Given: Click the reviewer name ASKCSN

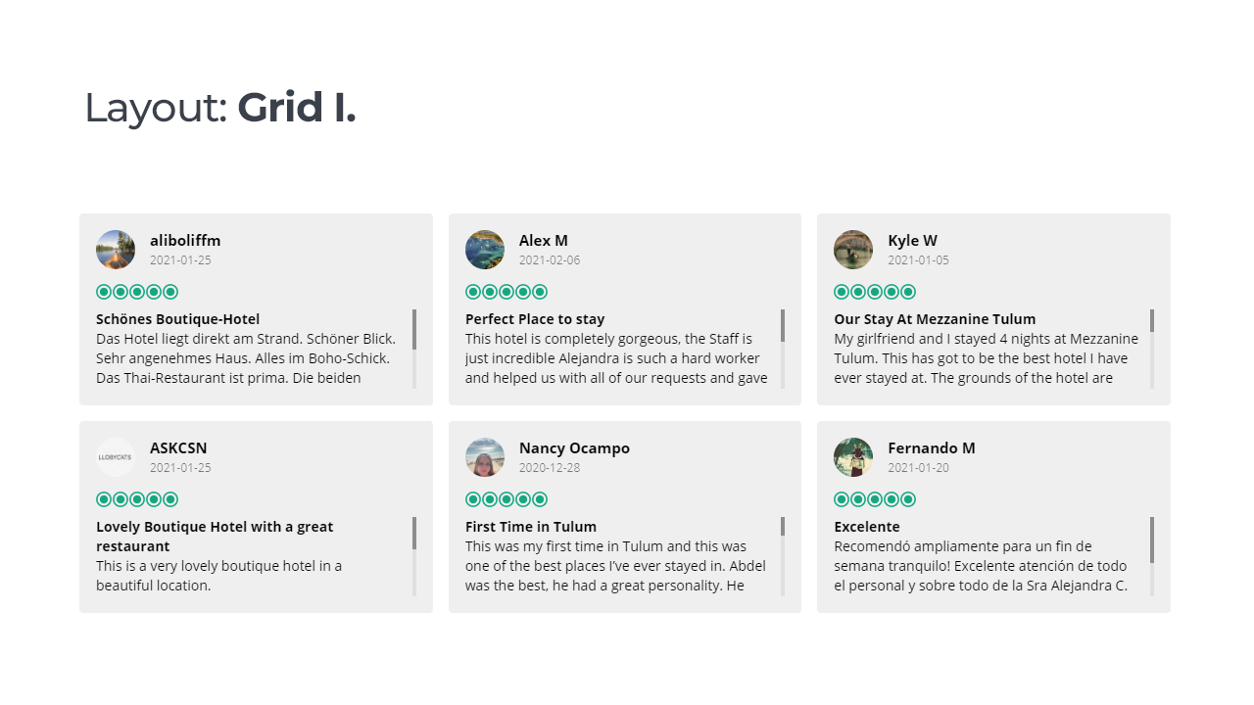Looking at the screenshot, I should tap(178, 447).
